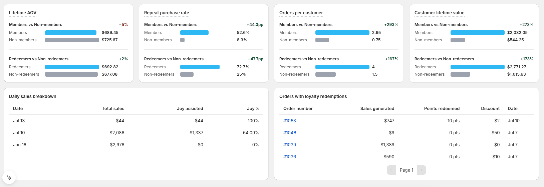The image size is (544, 187).
Task: Click Non-members bar in Lifetime AOV
Action: point(72,40)
